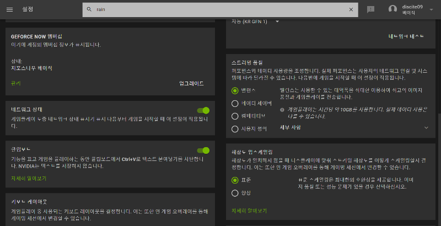
Task: Select the 밸런스 streaming quality option
Action: pos(235,90)
